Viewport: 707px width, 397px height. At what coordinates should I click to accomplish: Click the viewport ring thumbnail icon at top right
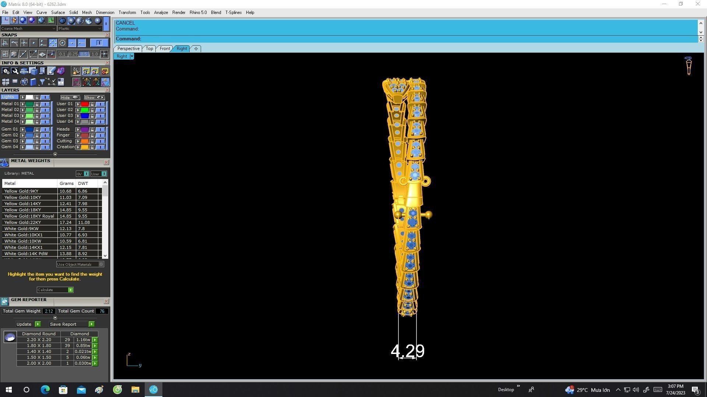688,66
